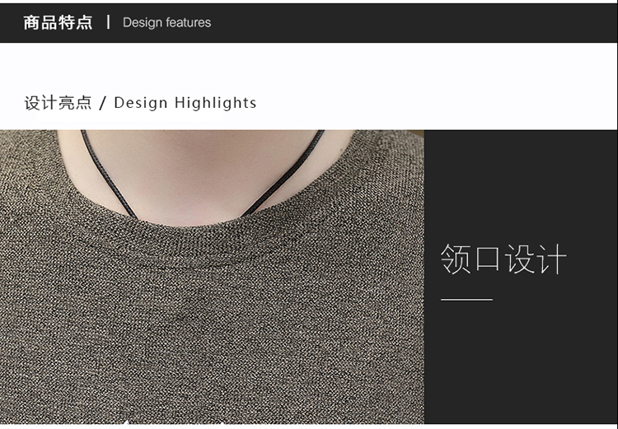The image size is (618, 429).
Task: Click the 商品特点 header title
Action: click(58, 22)
